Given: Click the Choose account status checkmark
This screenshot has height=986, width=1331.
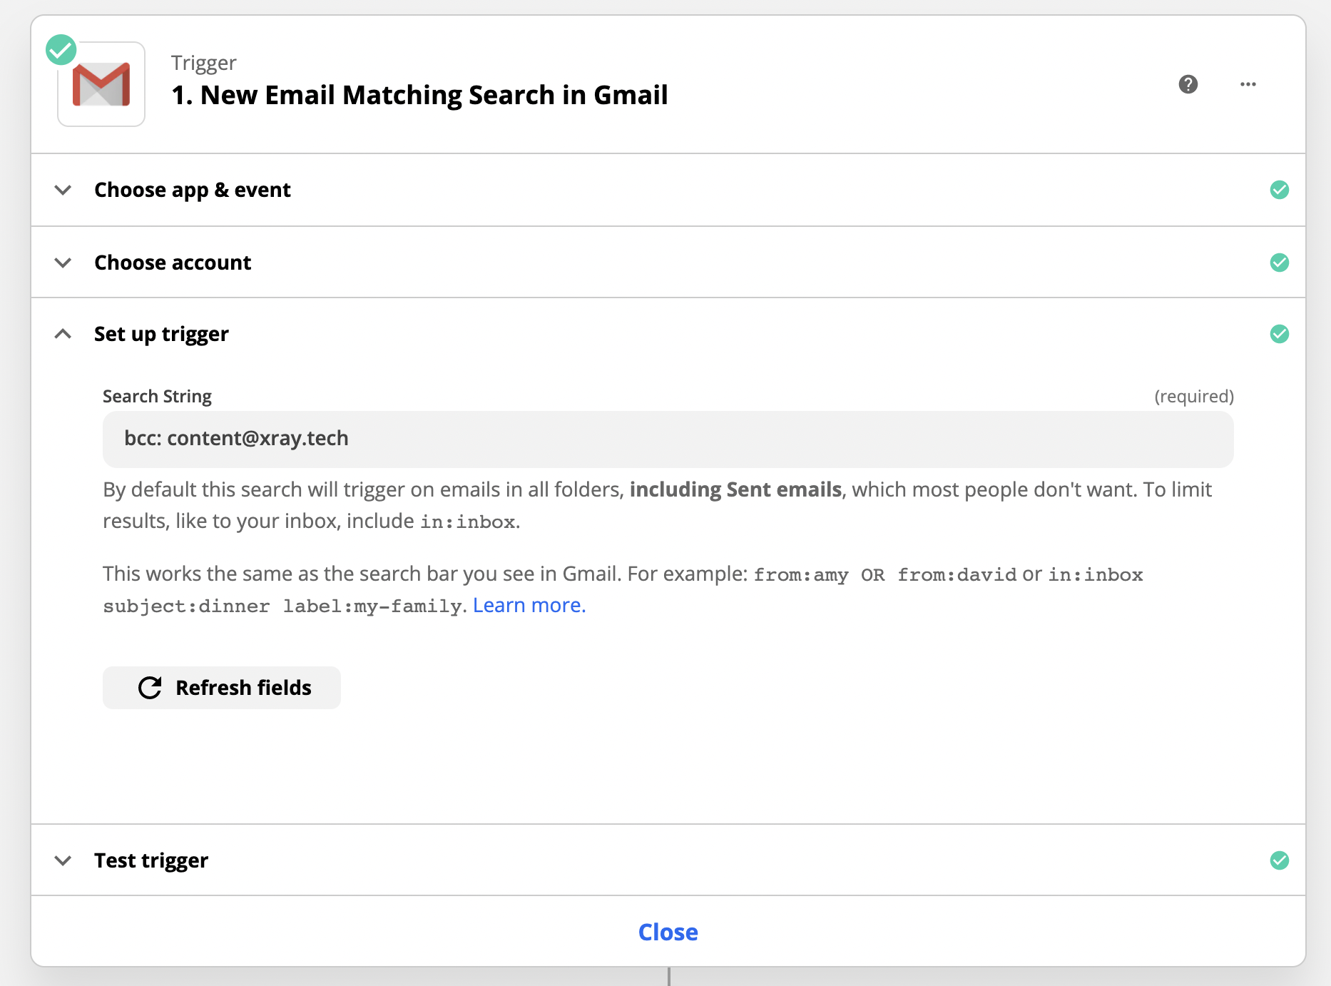Looking at the screenshot, I should click(1279, 263).
